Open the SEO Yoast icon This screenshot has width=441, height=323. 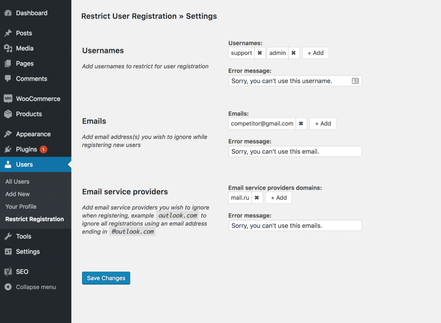[8, 271]
